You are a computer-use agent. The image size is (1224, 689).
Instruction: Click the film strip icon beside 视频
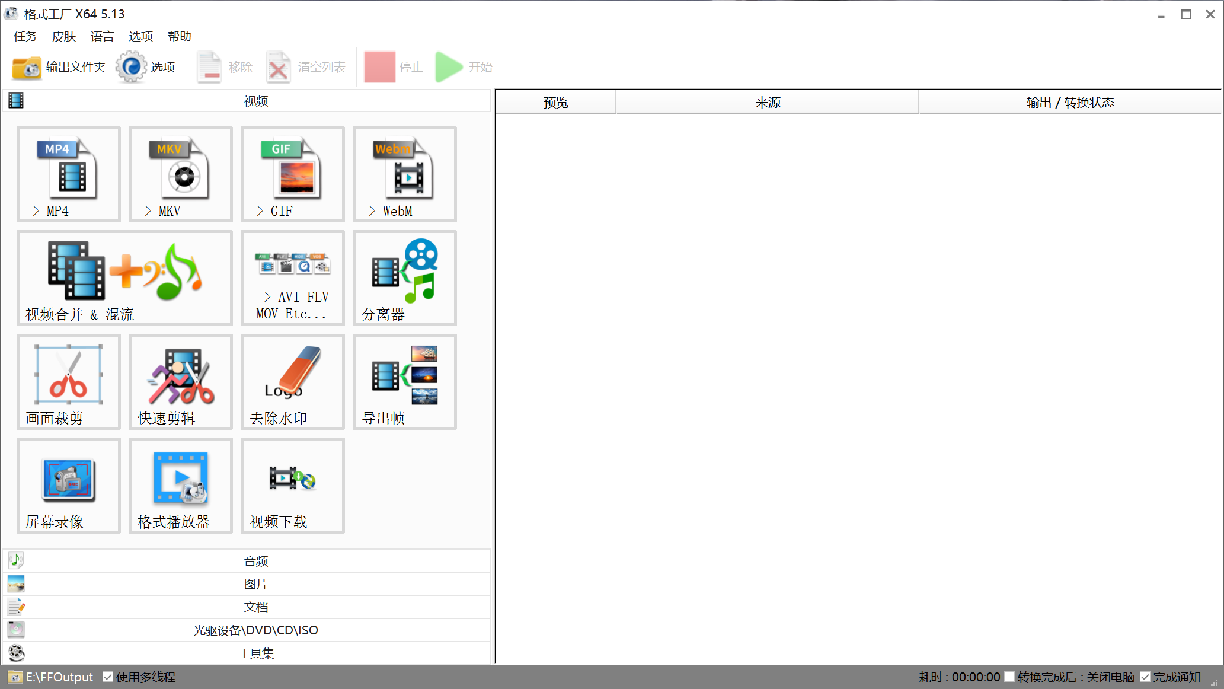pos(16,101)
